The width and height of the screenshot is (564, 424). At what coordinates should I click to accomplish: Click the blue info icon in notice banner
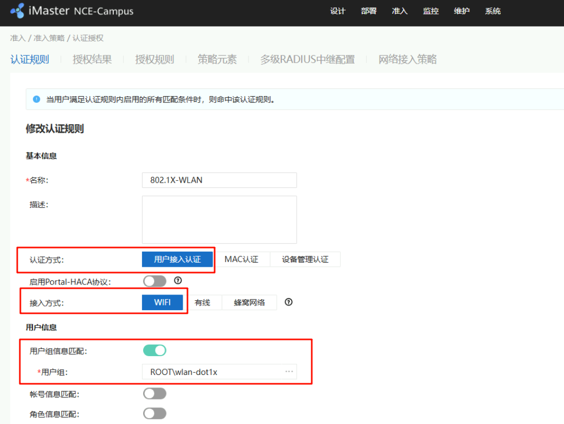click(x=37, y=99)
